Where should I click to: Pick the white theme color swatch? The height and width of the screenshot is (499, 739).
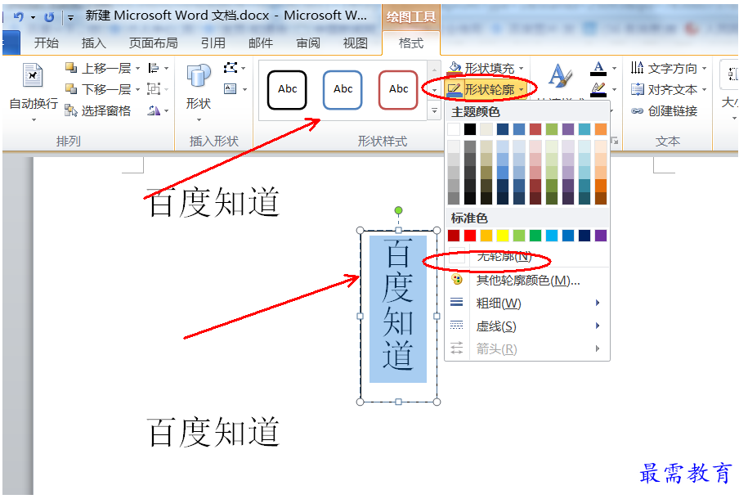pyautogui.click(x=454, y=128)
